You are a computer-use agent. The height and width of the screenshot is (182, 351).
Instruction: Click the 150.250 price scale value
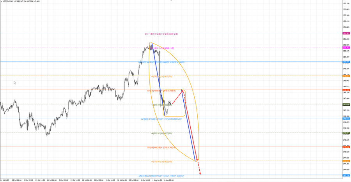click(x=346, y=57)
